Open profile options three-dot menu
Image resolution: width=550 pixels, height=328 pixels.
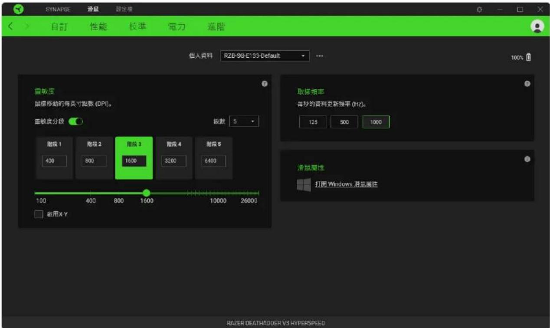[x=320, y=56]
